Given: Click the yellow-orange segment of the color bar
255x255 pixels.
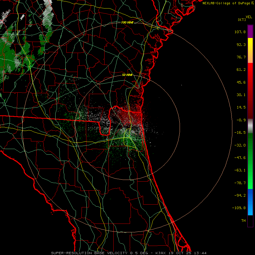Looking at the screenshot, I should 250,50.
